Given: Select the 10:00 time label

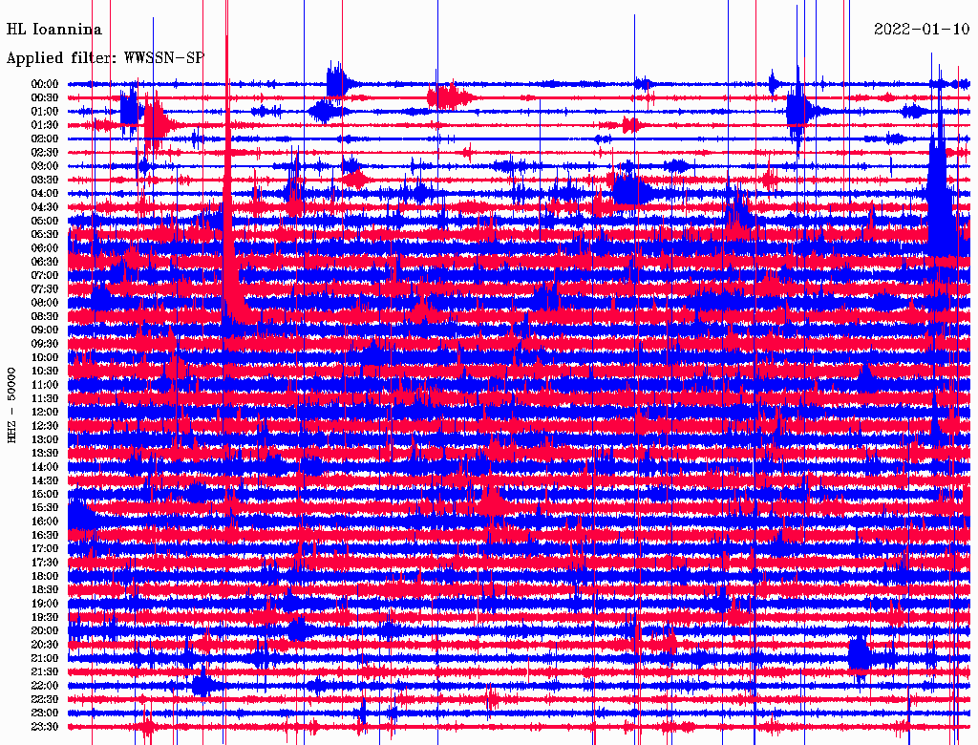Looking at the screenshot, I should click(x=45, y=357).
